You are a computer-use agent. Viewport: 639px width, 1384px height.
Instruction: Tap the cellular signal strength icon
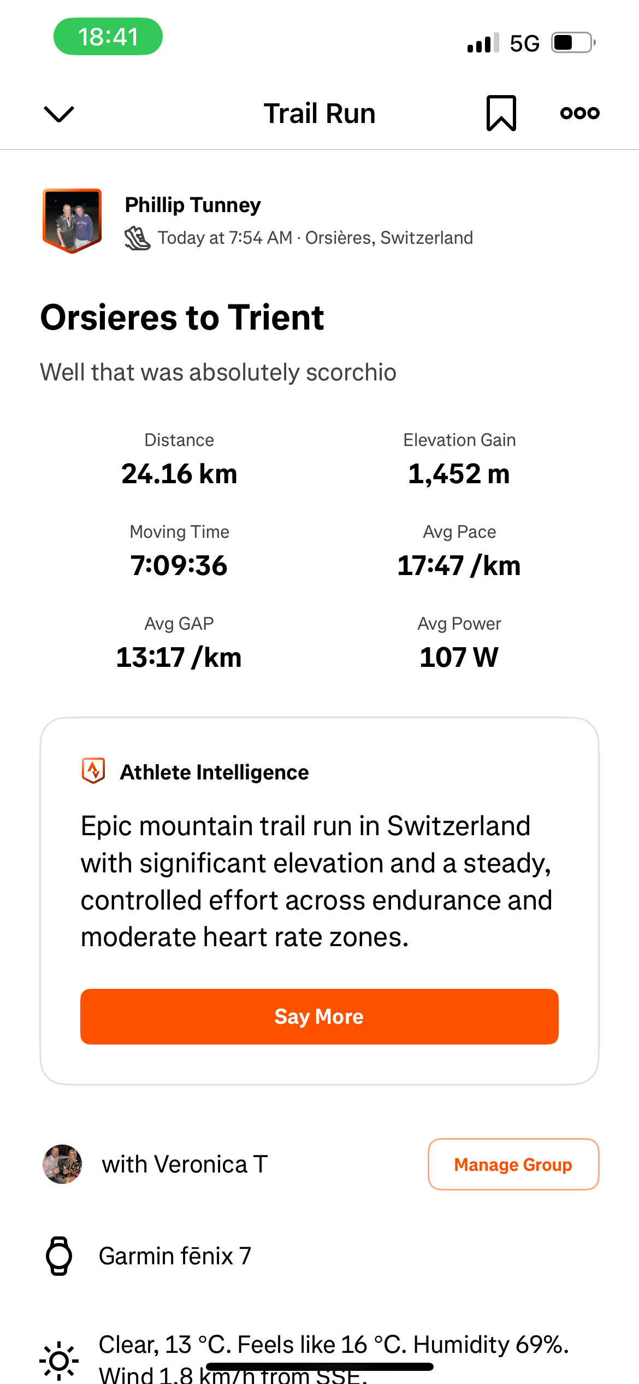coord(483,43)
